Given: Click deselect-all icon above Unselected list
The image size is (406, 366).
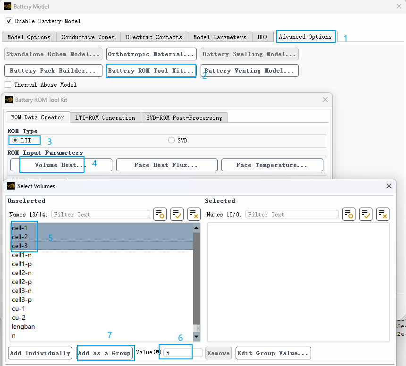Looking at the screenshot, I should click(x=194, y=214).
